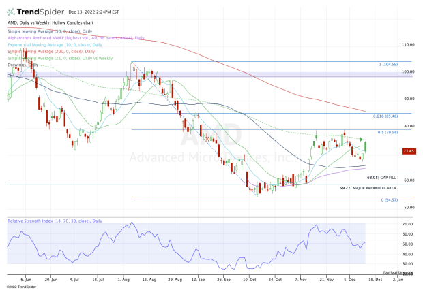The width and height of the screenshot is (423, 290).
Task: Click the Relative Strength Index indicator label
Action: [x=55, y=221]
